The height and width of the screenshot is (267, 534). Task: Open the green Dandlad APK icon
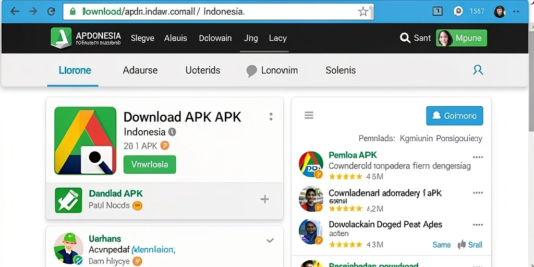(x=68, y=200)
